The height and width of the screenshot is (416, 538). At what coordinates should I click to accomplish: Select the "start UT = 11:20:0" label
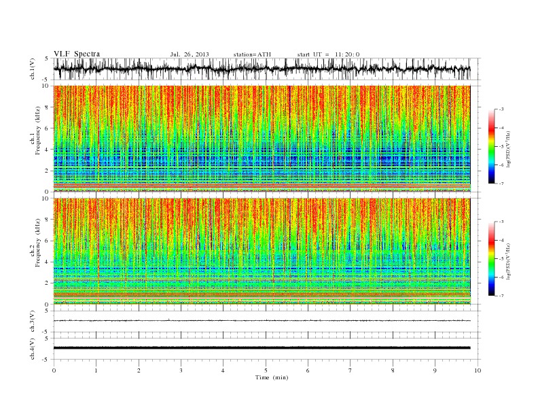tap(328, 54)
